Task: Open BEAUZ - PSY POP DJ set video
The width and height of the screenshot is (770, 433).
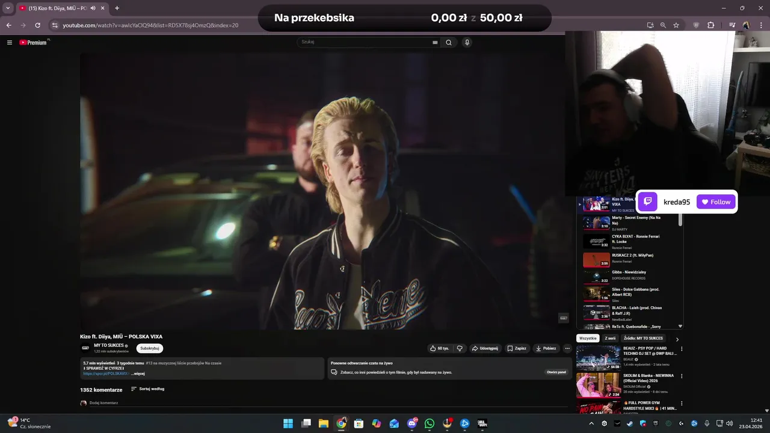Action: pyautogui.click(x=626, y=357)
